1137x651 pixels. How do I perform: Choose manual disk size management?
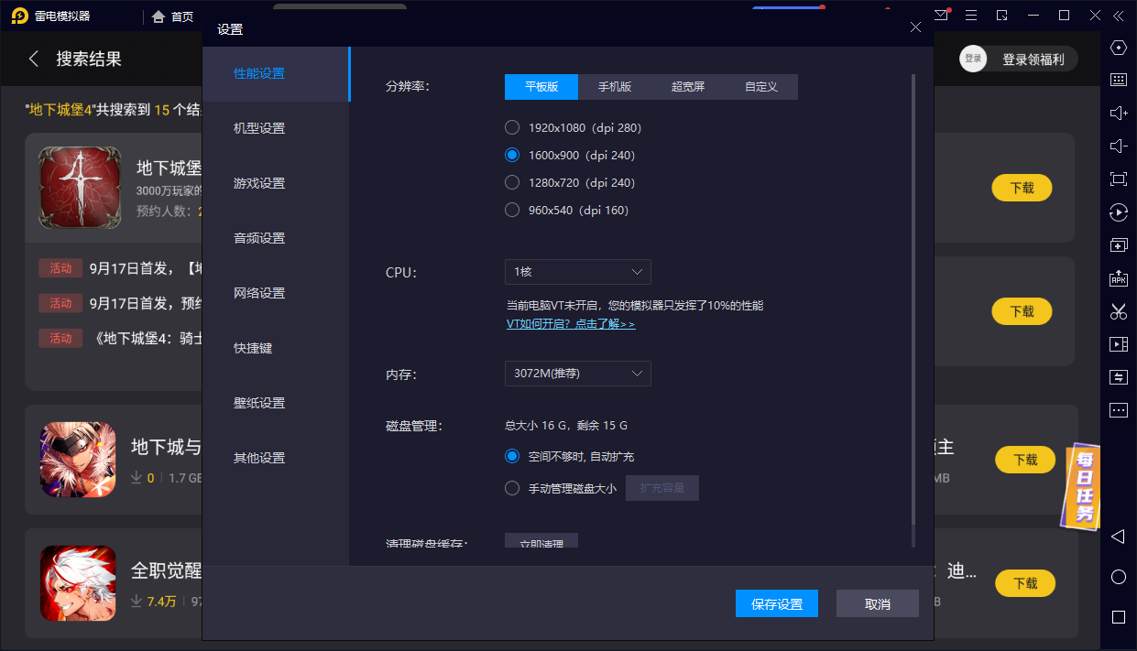512,488
